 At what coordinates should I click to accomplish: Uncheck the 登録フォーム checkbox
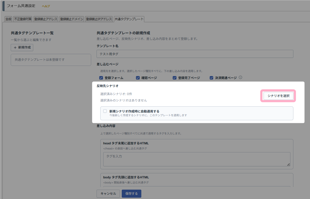click(x=101, y=78)
